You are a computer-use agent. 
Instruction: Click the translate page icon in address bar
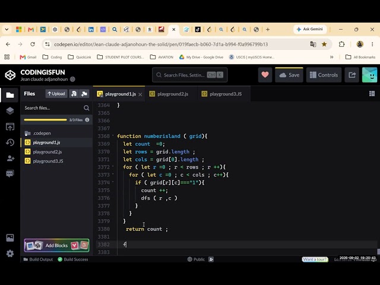(x=313, y=44)
